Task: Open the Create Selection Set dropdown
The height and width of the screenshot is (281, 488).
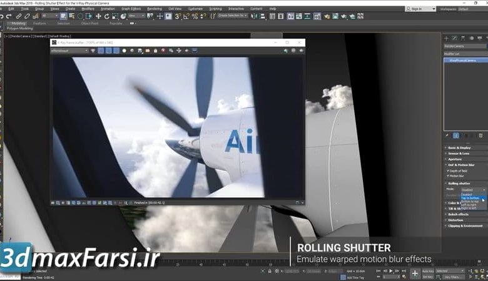Action: click(233, 15)
